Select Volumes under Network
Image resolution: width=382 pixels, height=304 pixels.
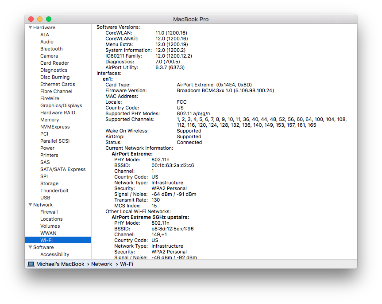pos(50,226)
